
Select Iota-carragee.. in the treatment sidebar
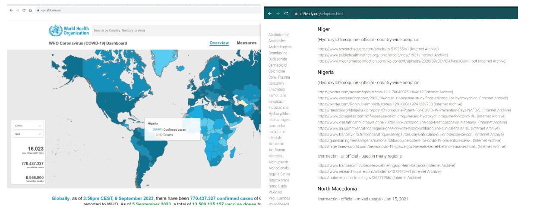point(280,120)
